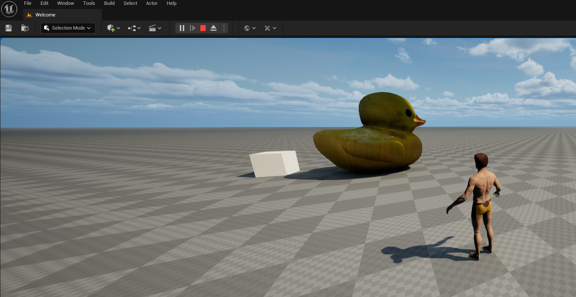Viewport: 576px width, 297px height.
Task: Eject from the player controller
Action: 213,28
